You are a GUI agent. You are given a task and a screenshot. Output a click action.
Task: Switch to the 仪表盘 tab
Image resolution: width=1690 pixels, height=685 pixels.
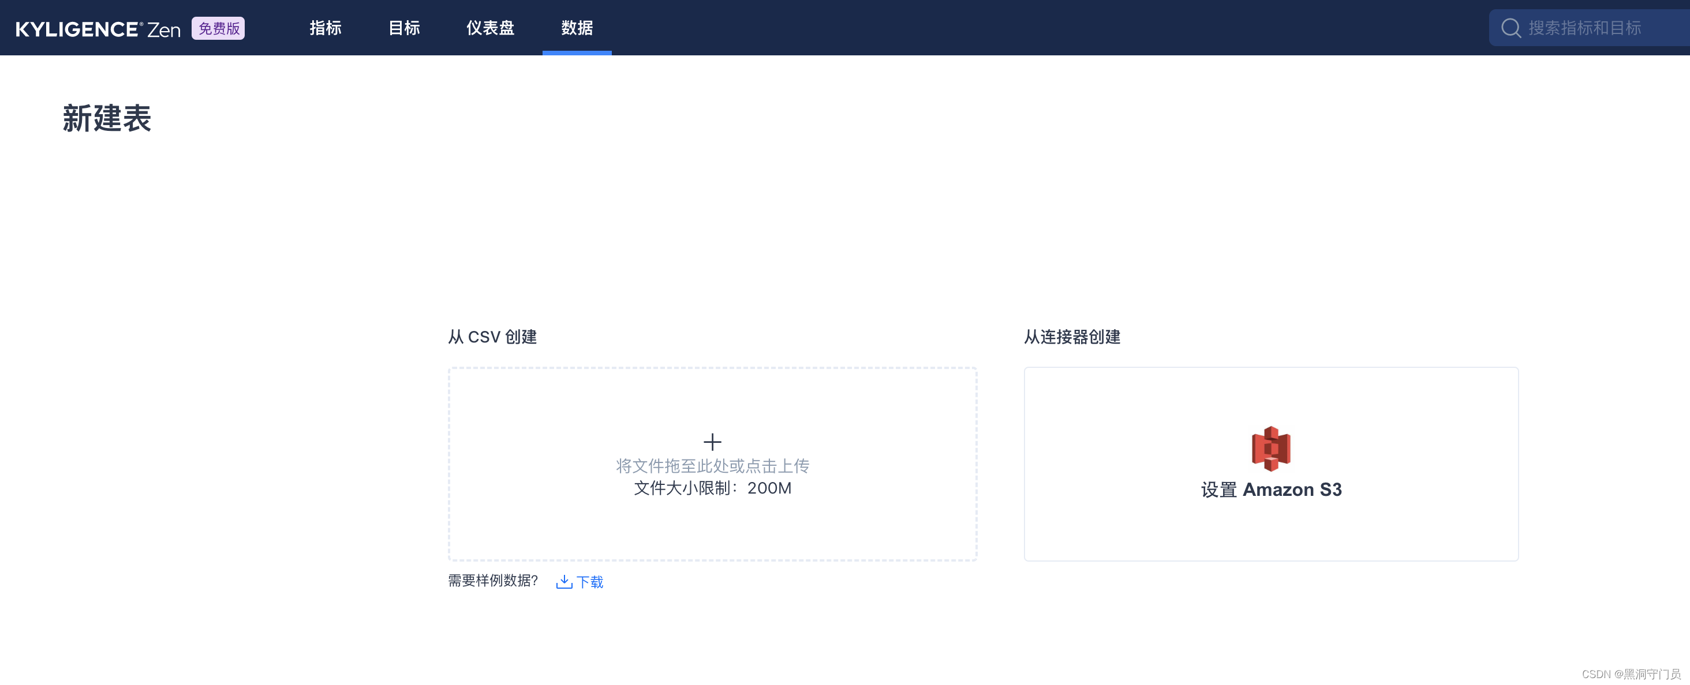[x=491, y=28]
